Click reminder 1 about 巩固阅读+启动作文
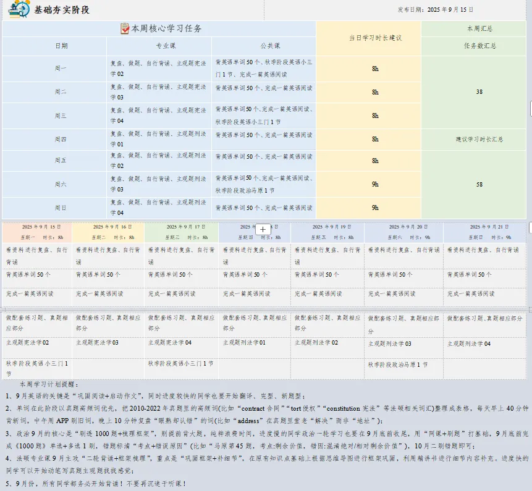Screen dimensions: 532x491 coord(156,396)
